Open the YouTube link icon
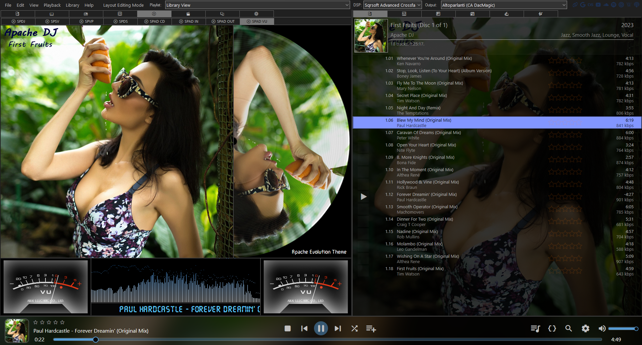This screenshot has height=345, width=642. (598, 5)
